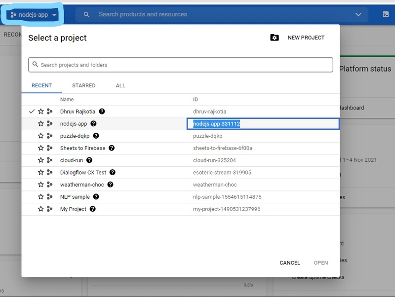Click NEW PROJECT button
This screenshot has height=297, width=395.
pos(306,38)
